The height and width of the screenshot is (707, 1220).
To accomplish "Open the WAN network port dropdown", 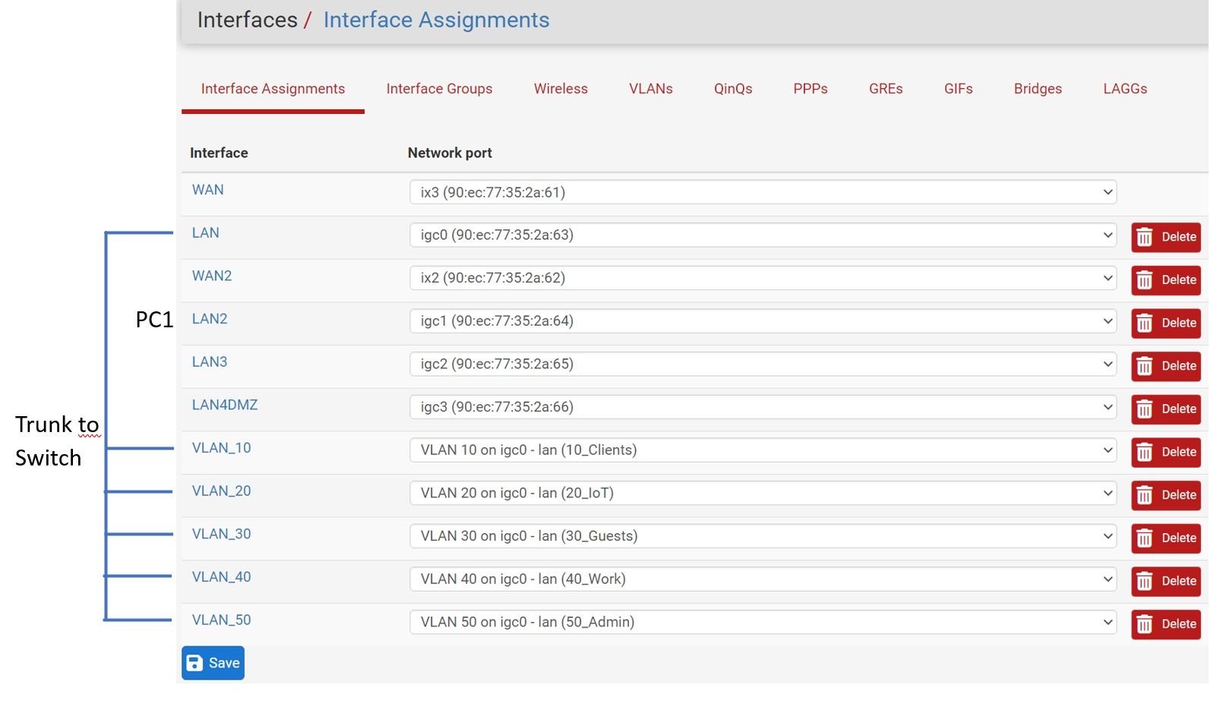I will tap(763, 192).
